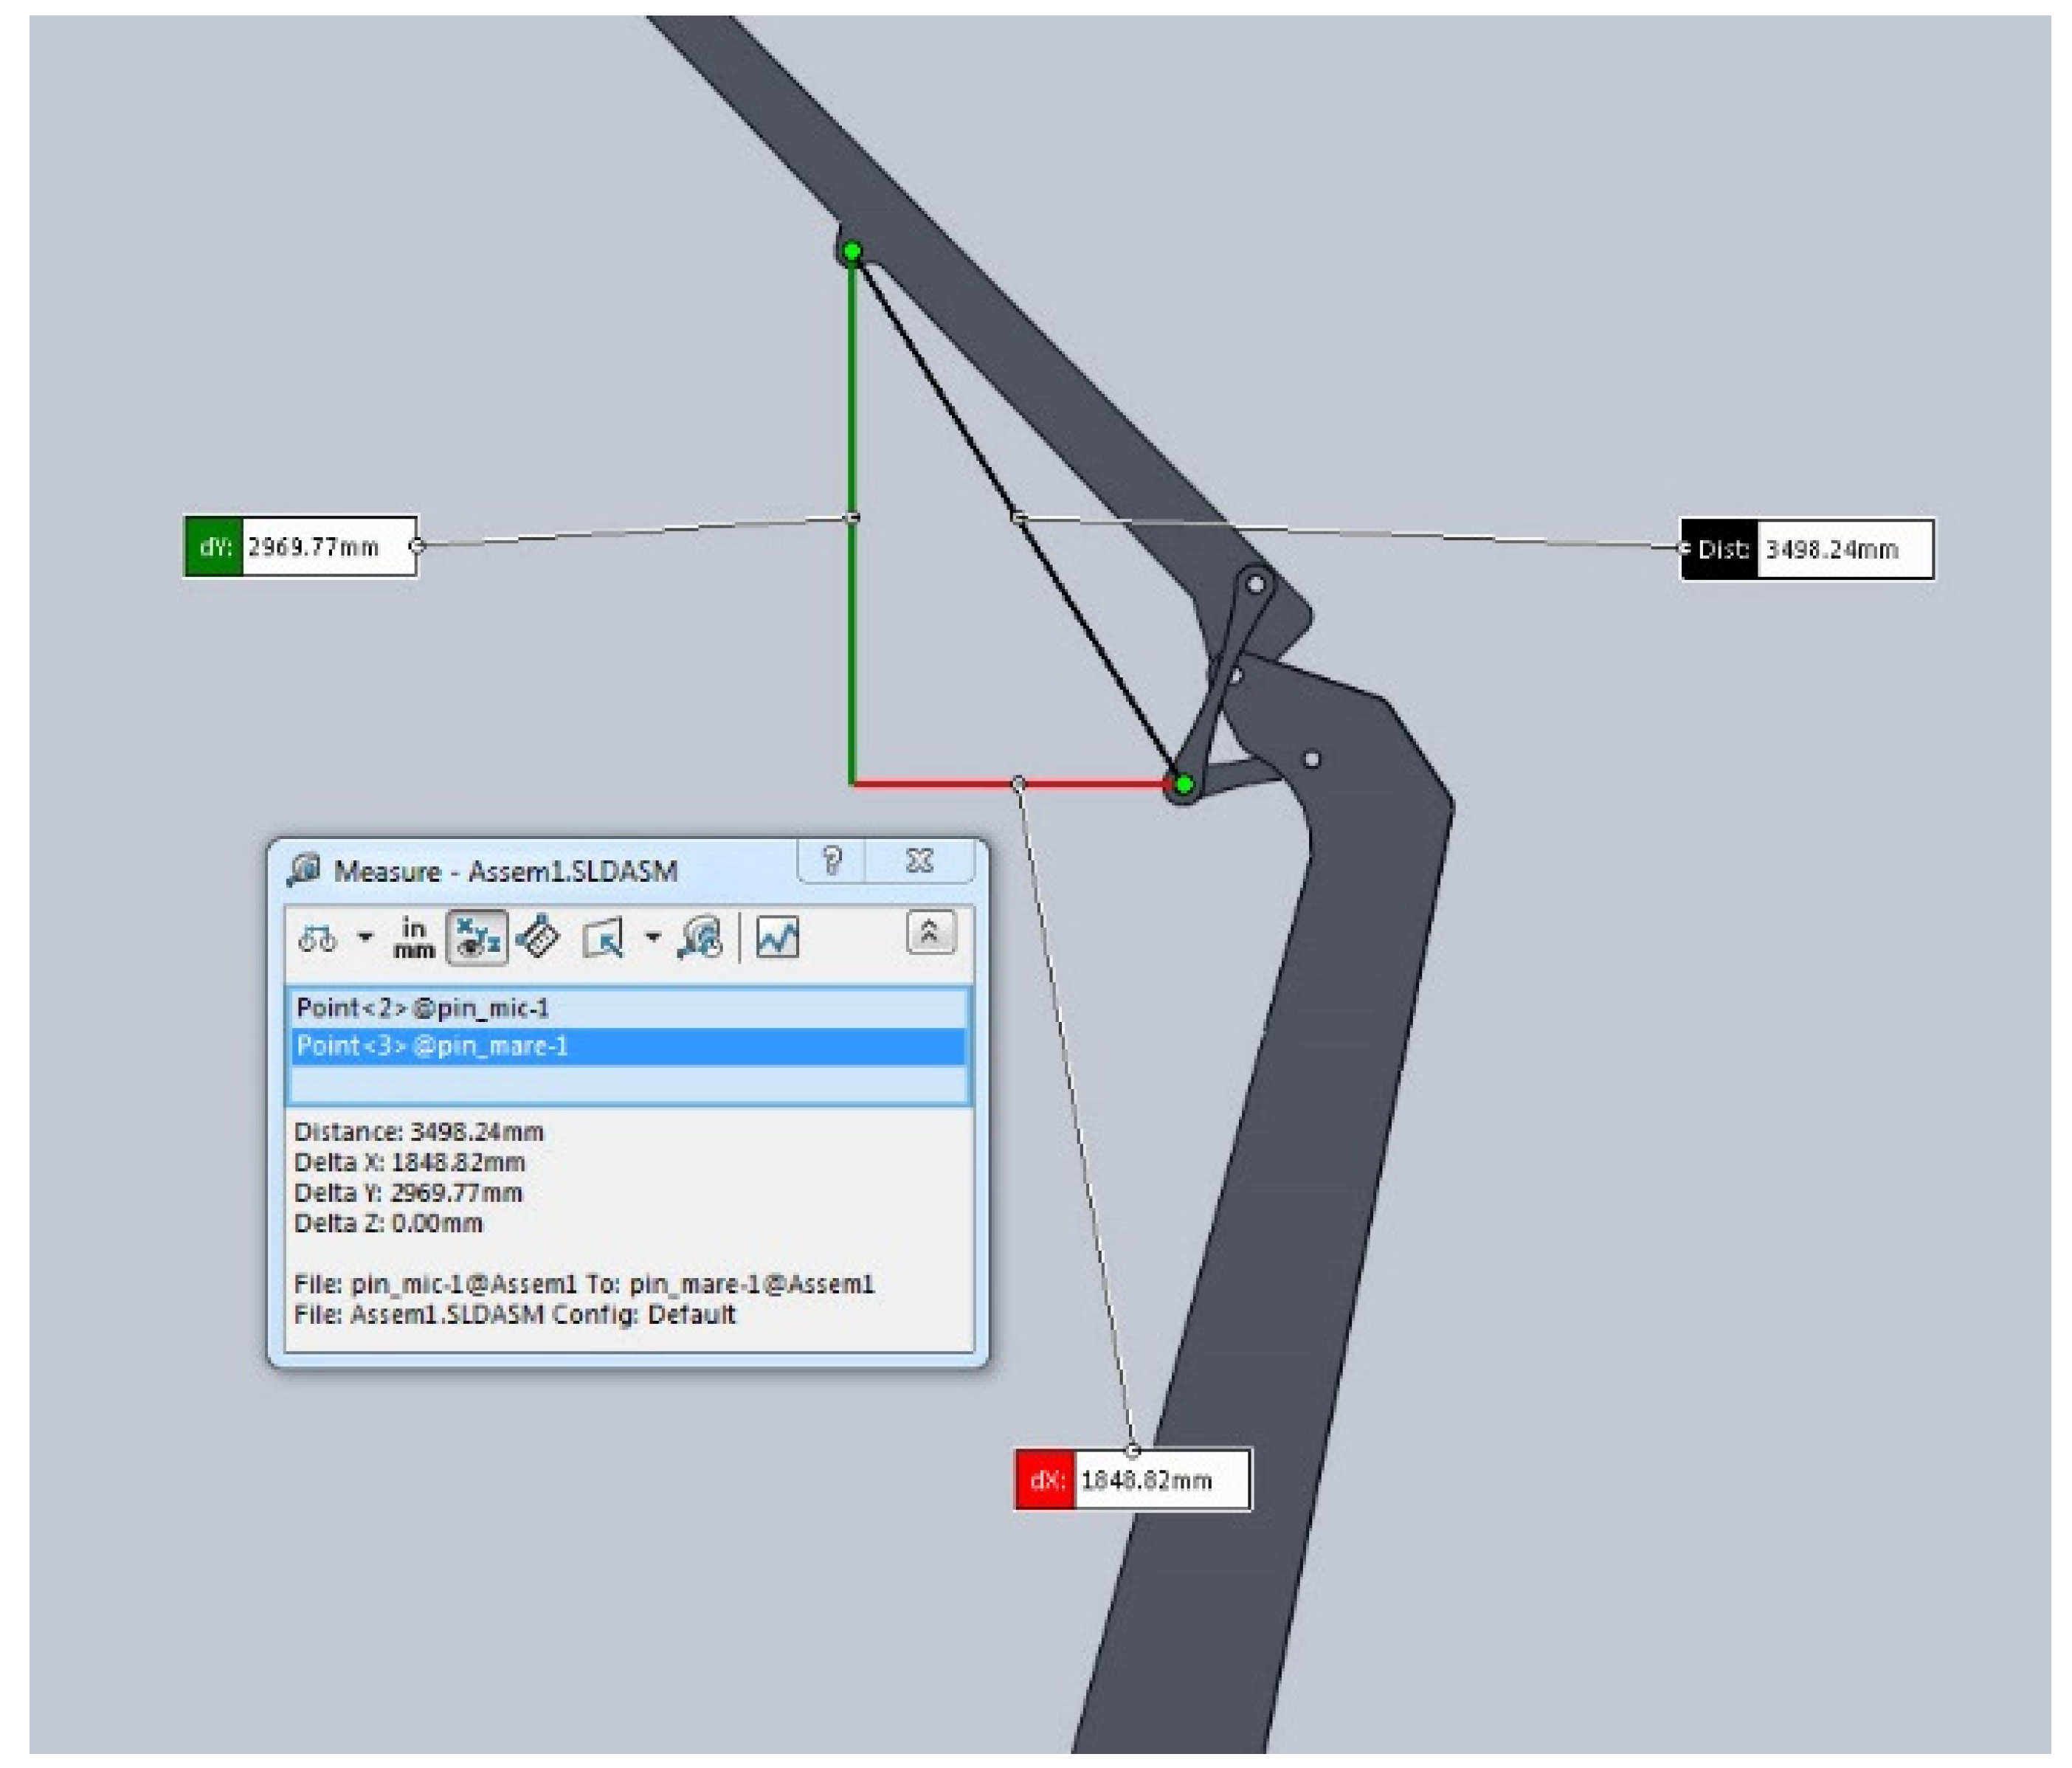Click the Measure dialog help question mark
Image resolution: width=2072 pixels, height=1768 pixels.
point(832,861)
